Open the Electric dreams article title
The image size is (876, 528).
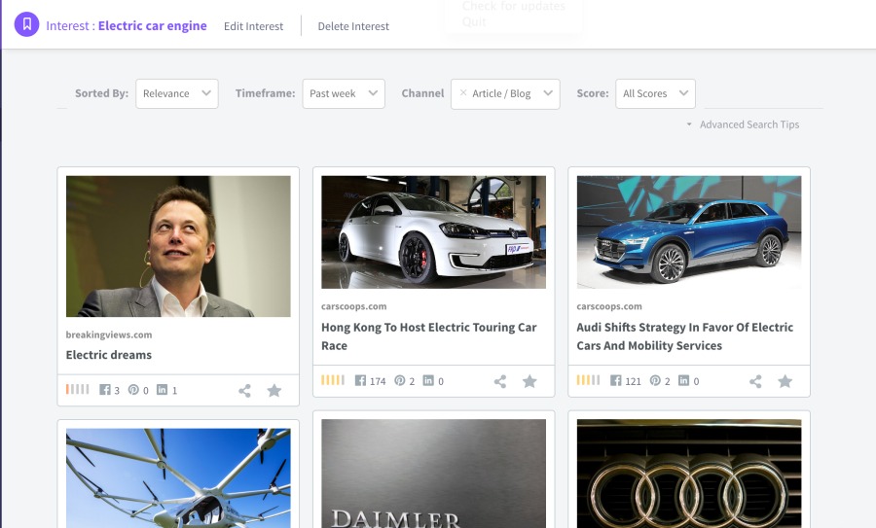(x=108, y=355)
